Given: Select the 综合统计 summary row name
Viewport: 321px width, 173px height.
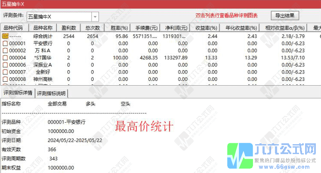Looking at the screenshot, I should [43, 36].
